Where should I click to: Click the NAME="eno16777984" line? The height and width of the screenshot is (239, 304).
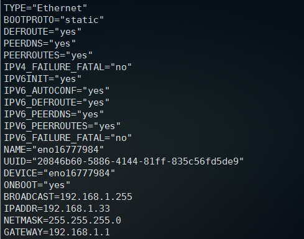coord(53,150)
